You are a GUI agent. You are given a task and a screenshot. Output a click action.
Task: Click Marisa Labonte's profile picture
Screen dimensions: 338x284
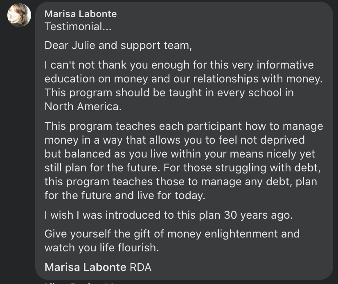pos(19,15)
